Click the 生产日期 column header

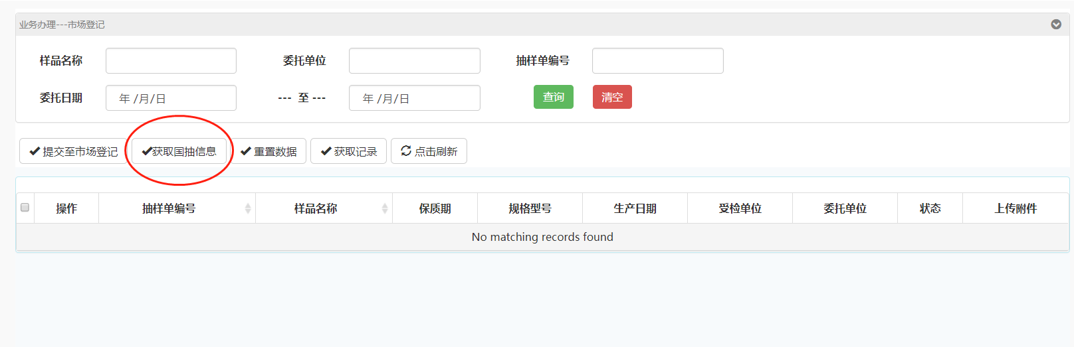[x=635, y=208]
